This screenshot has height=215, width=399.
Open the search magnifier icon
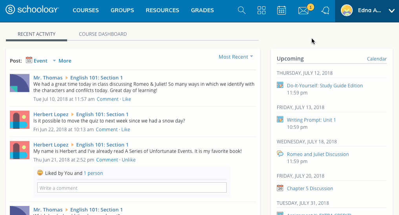242,11
